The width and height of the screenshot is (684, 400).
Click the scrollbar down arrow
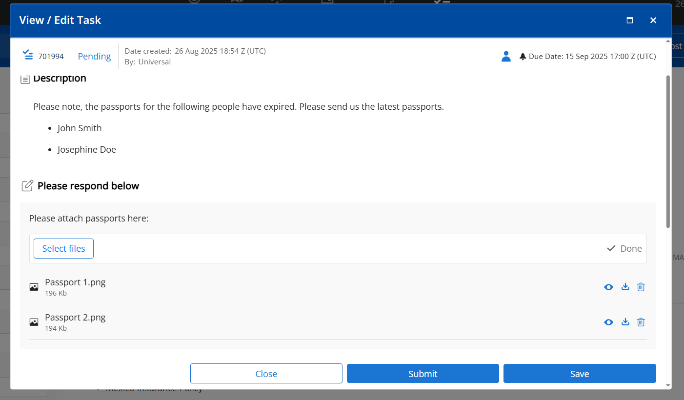(668, 385)
